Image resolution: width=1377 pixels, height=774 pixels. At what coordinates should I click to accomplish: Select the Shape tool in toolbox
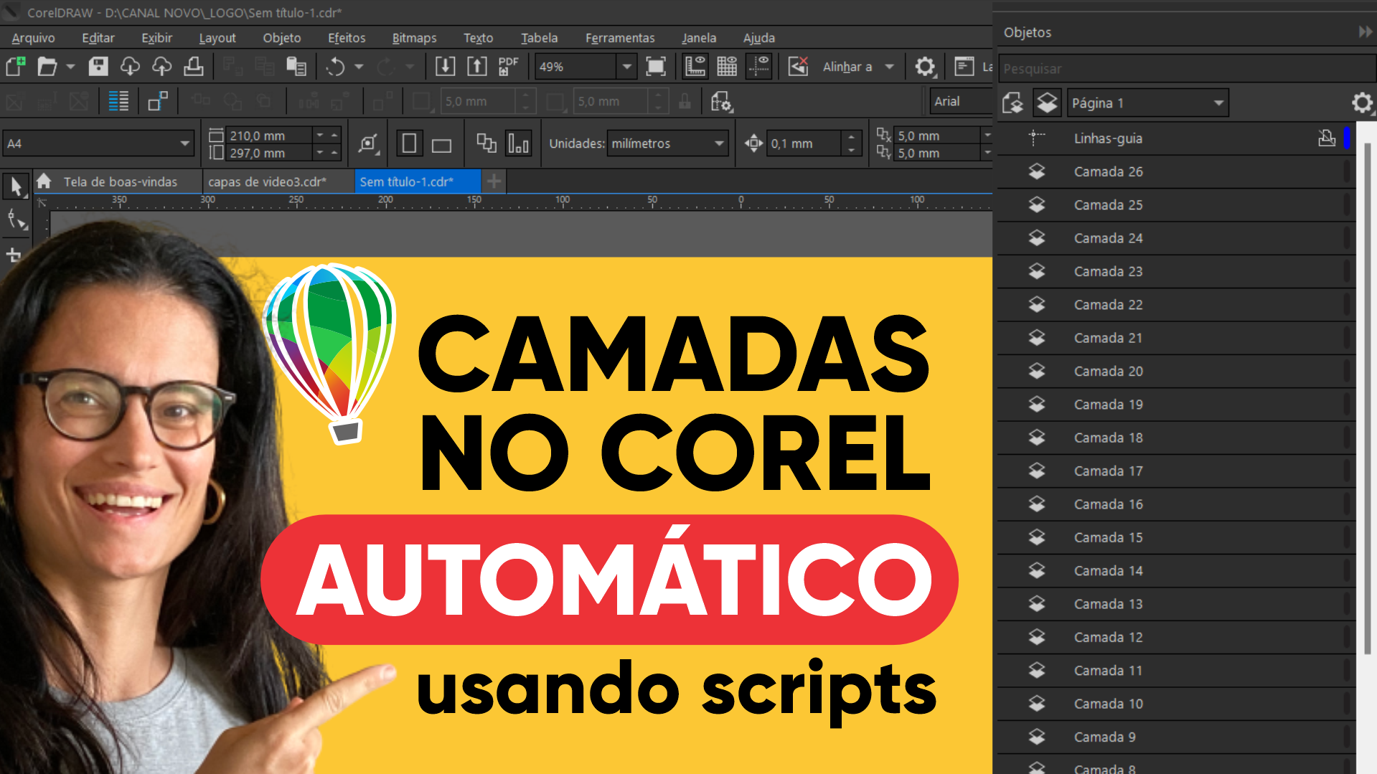(16, 220)
